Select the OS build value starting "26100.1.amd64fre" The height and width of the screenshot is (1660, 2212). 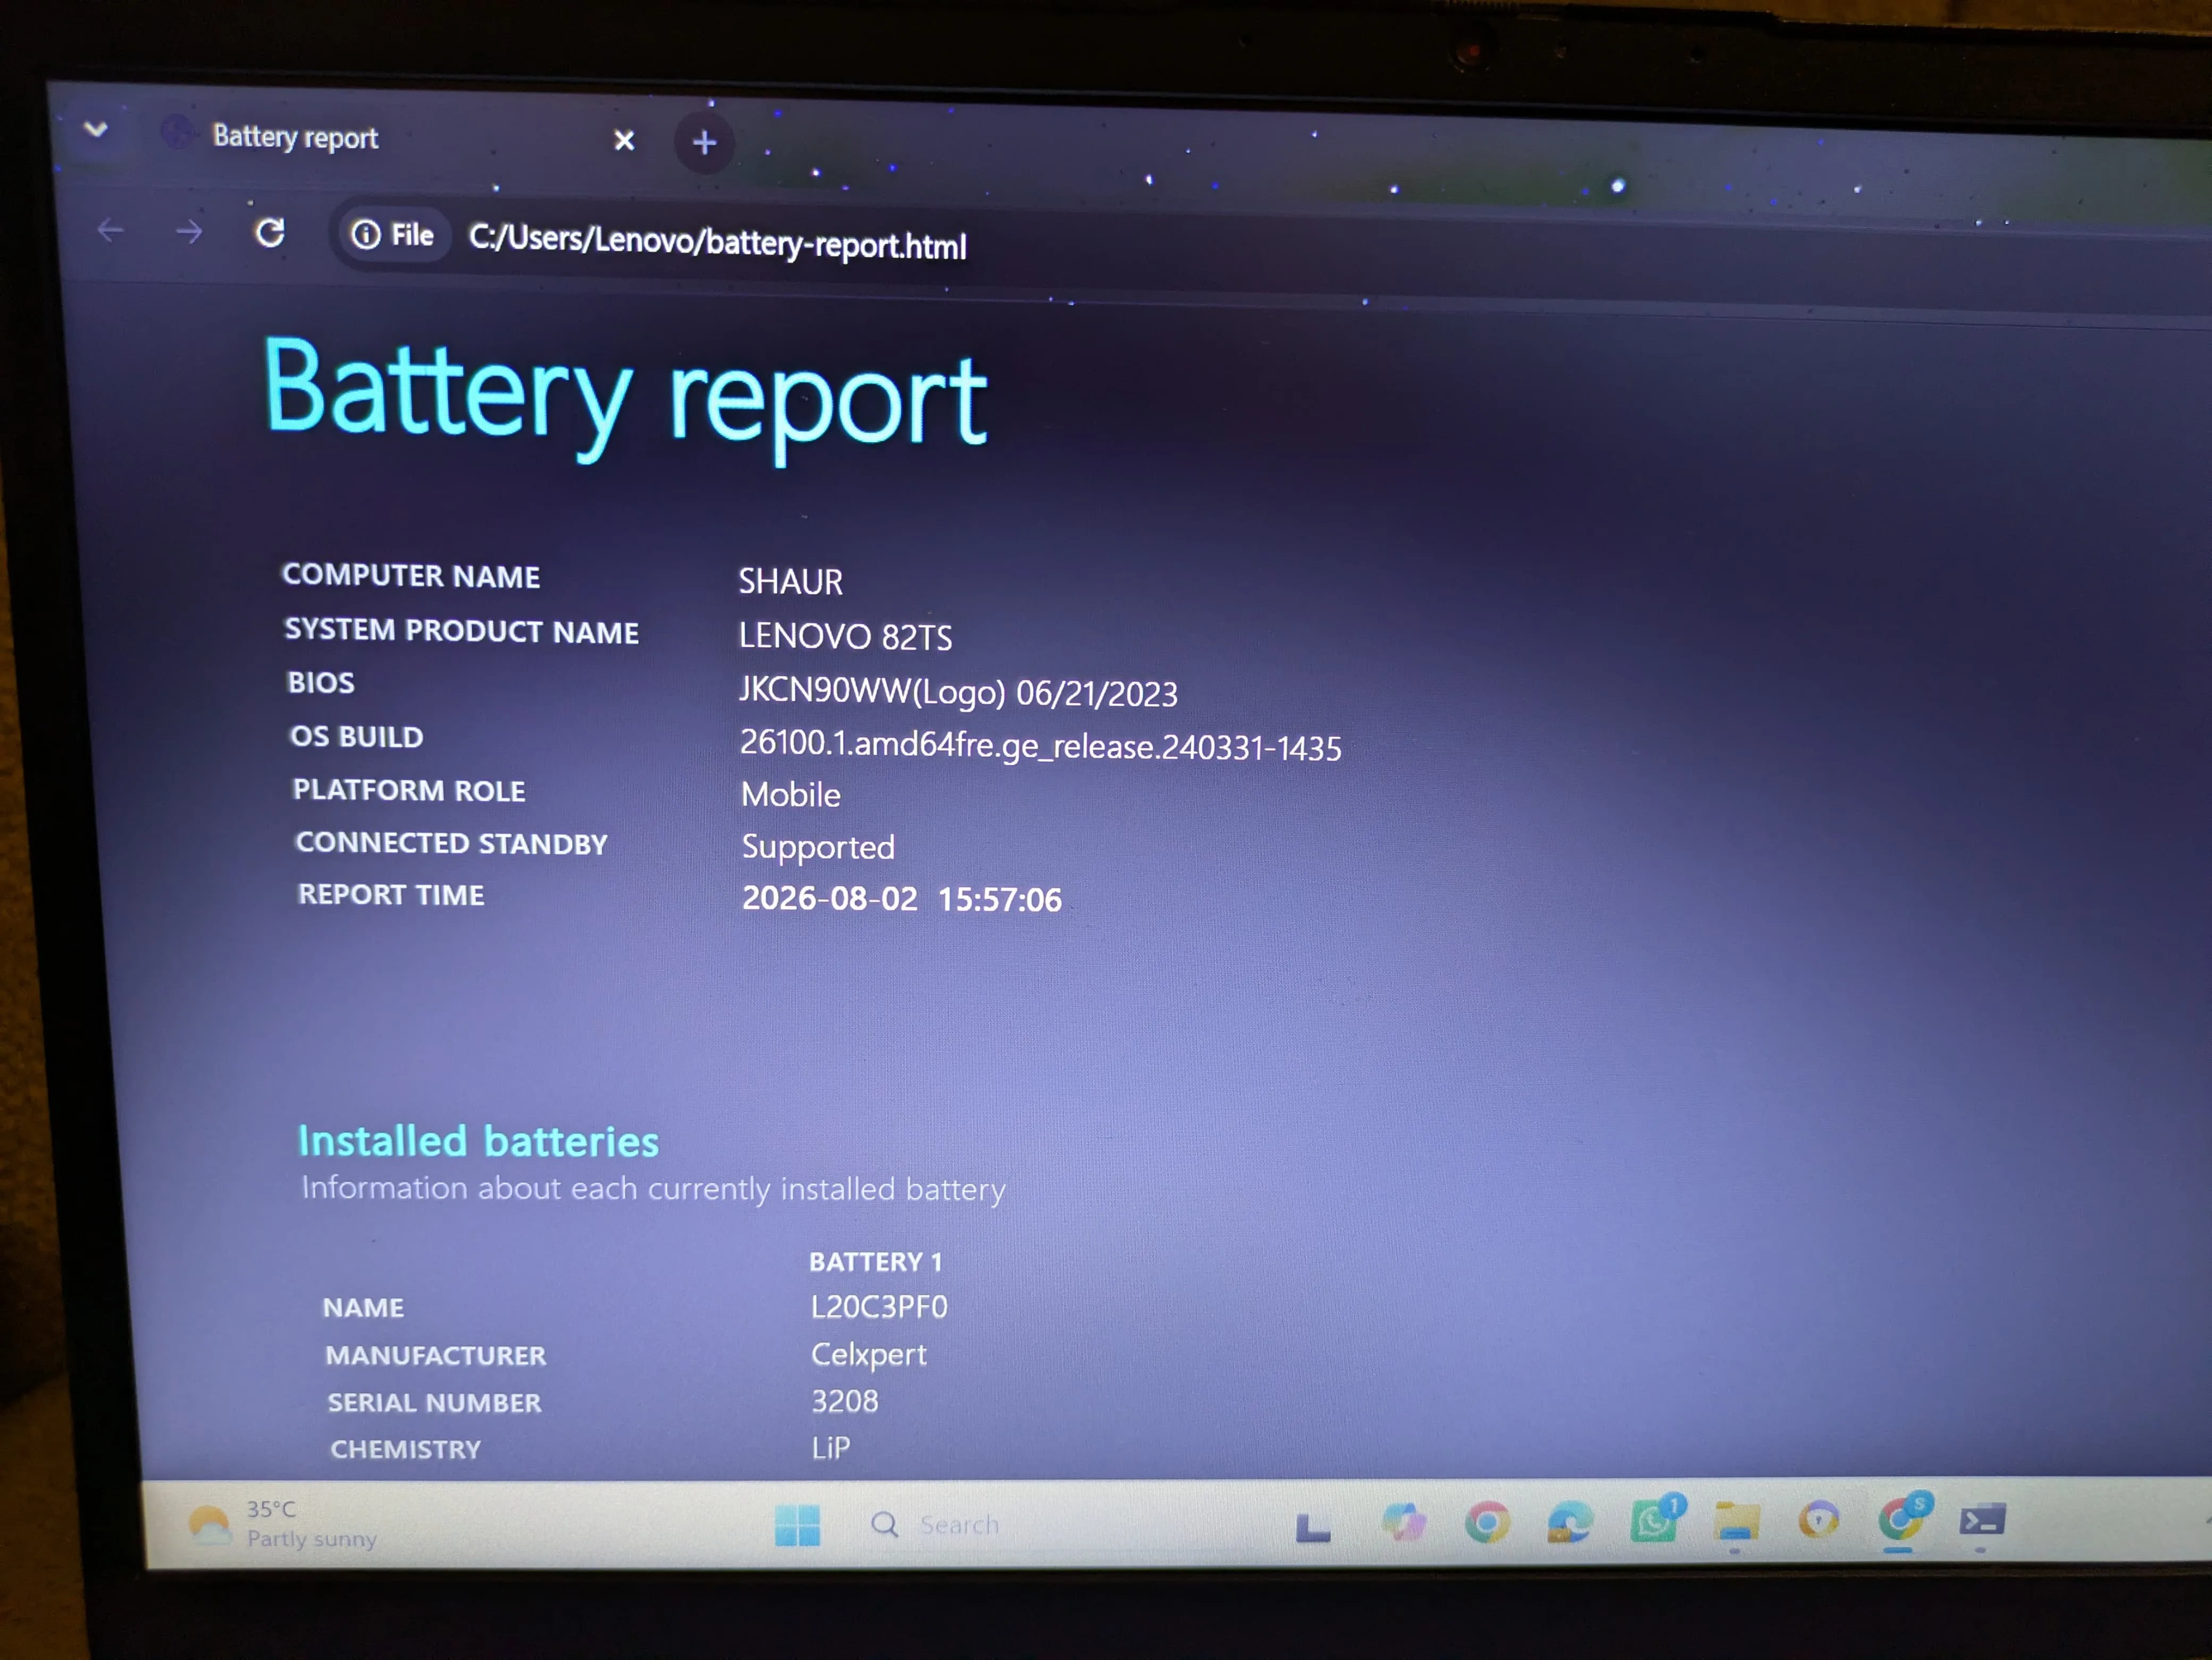point(1041,746)
